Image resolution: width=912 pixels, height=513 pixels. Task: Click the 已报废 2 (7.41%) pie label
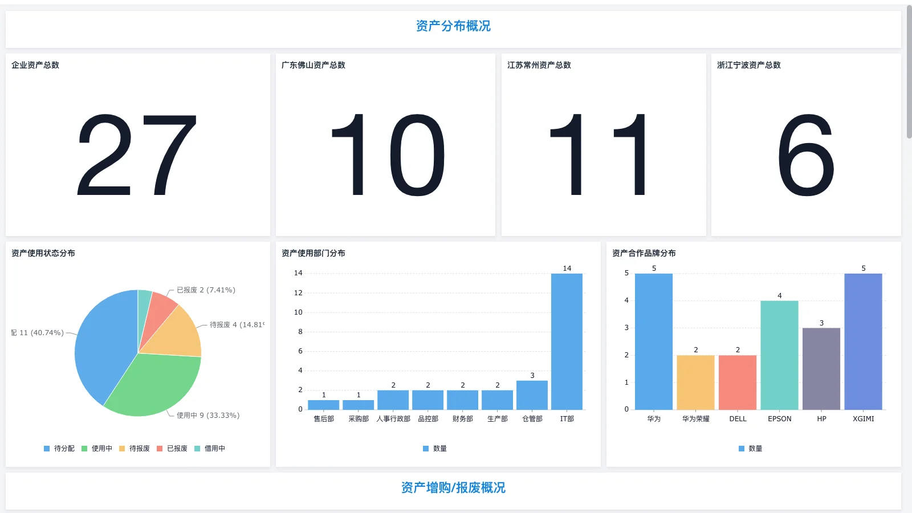pos(206,290)
